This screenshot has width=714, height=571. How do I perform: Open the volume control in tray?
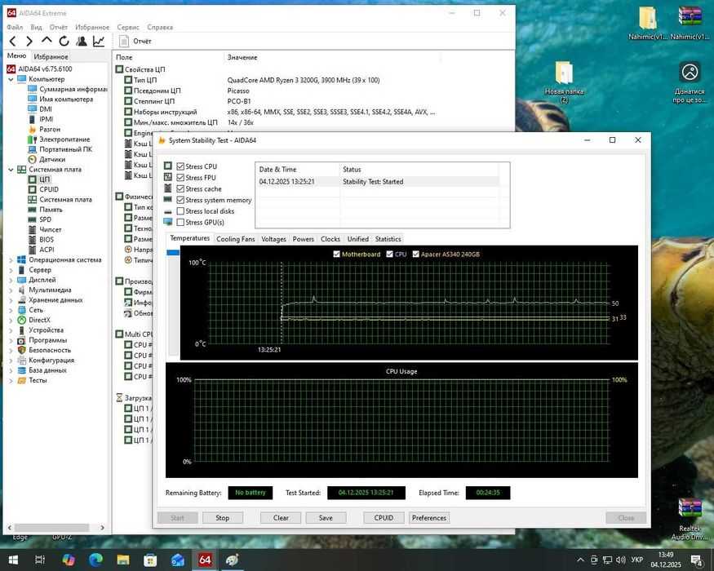(x=620, y=560)
